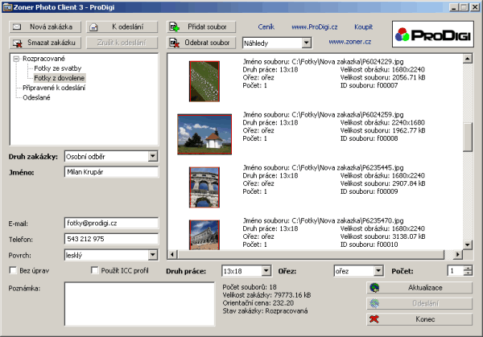Open the Druh práce 13x18 dropdown
The height and width of the screenshot is (337, 483).
266,271
